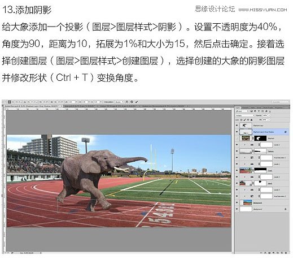Cancel the transform in the options bar
293x259 pixels.
[132, 102]
